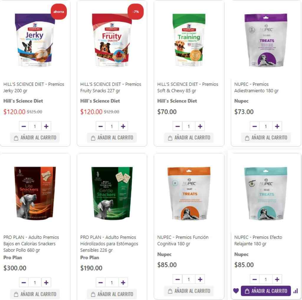Image resolution: width=302 pixels, height=300 pixels.
Task: Decrease quantity of Pro Plan Gentle Snackers
Action: (x=101, y=283)
